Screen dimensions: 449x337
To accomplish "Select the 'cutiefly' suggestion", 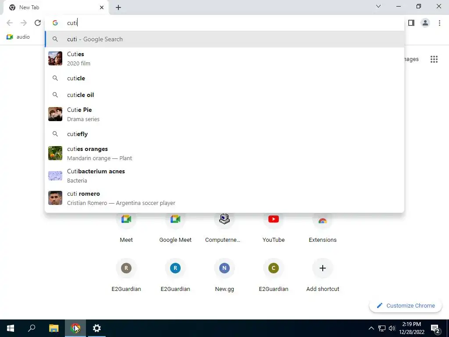I will tap(224, 134).
